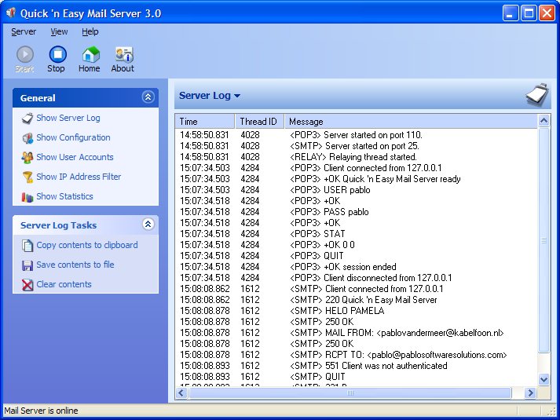
Task: Click the horizontal scrollbar left arrow
Action: click(x=181, y=393)
